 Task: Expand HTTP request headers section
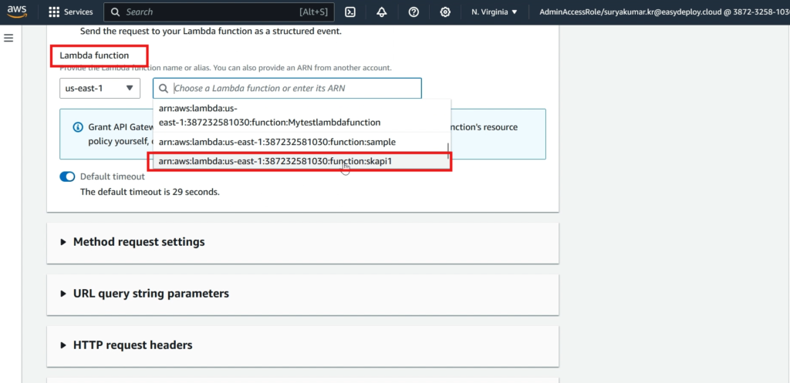(132, 345)
